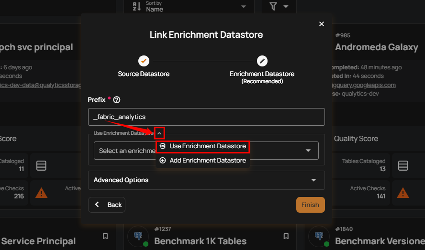425x250 pixels.
Task: Click the #1840 datastore ID
Action: click(x=344, y=229)
